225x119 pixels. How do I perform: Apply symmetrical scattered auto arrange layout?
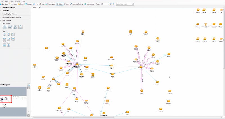(10, 27)
